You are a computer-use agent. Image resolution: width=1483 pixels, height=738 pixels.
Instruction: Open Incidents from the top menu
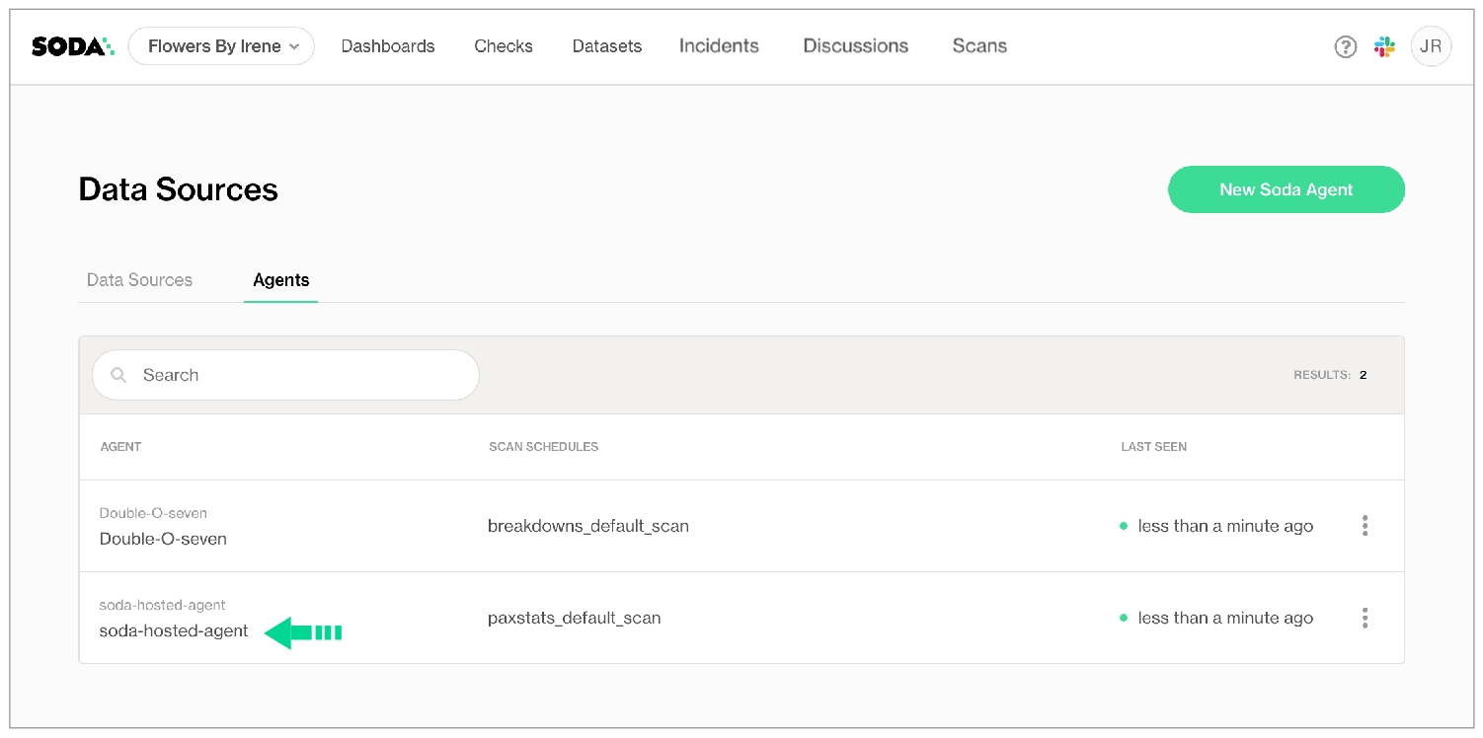[x=719, y=46]
